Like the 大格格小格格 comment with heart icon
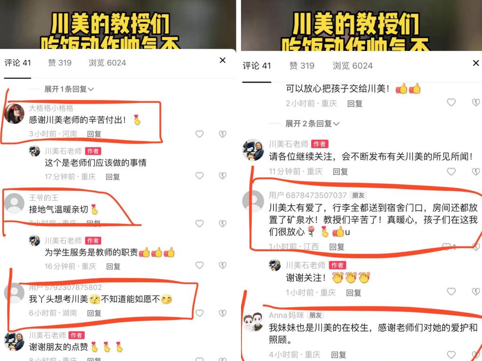The image size is (482, 361). click(200, 134)
